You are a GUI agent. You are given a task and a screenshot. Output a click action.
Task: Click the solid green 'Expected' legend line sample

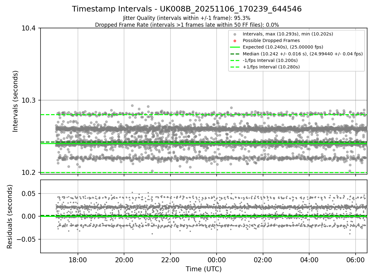pos(235,47)
